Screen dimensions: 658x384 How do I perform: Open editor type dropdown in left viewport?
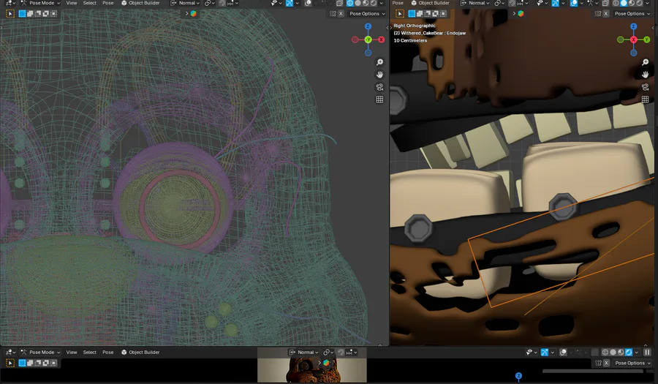pyautogui.click(x=10, y=3)
